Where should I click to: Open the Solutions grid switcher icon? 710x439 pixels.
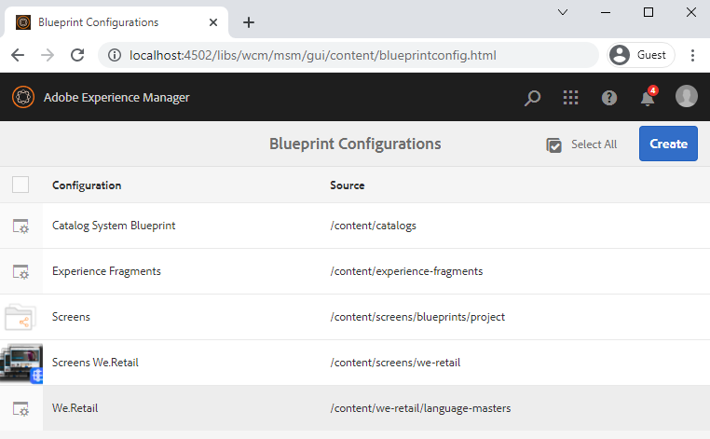click(570, 97)
